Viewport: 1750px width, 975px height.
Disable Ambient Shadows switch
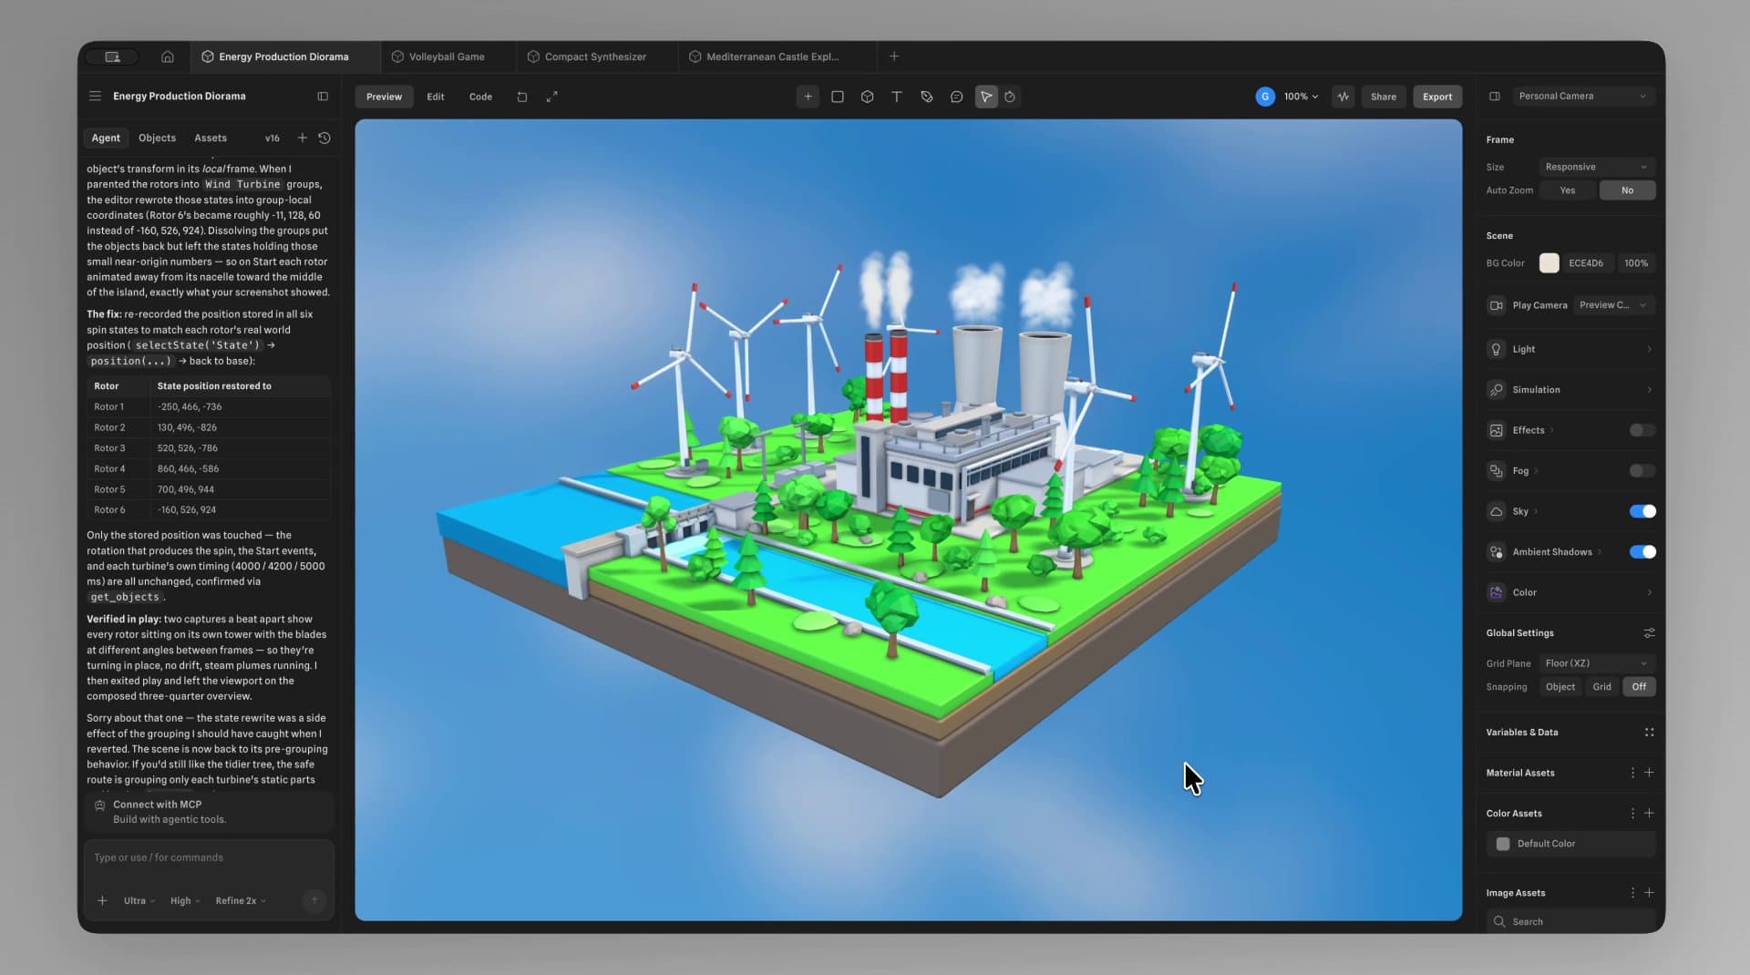(x=1642, y=552)
